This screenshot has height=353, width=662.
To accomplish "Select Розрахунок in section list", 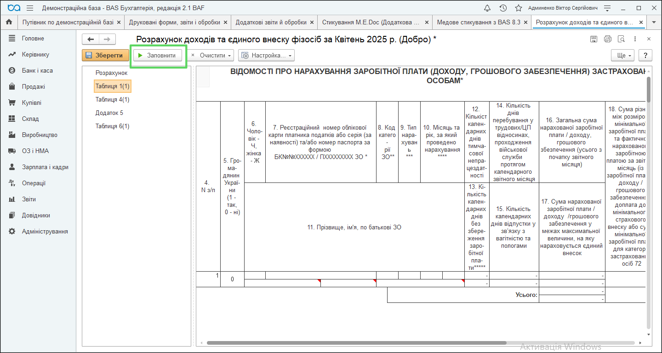I will (x=112, y=73).
